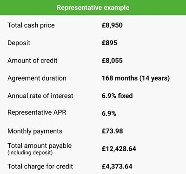Click the 6.9% fixed value
This screenshot has width=186, height=174.
[x=117, y=96]
